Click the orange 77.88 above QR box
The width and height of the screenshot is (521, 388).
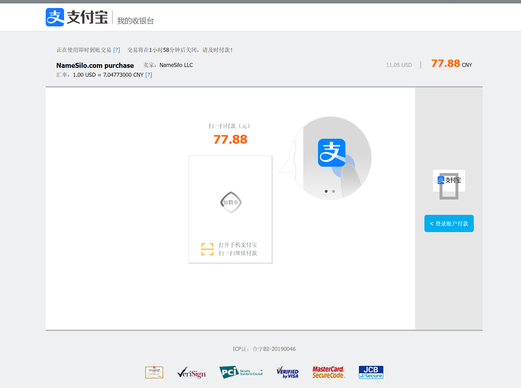click(230, 139)
